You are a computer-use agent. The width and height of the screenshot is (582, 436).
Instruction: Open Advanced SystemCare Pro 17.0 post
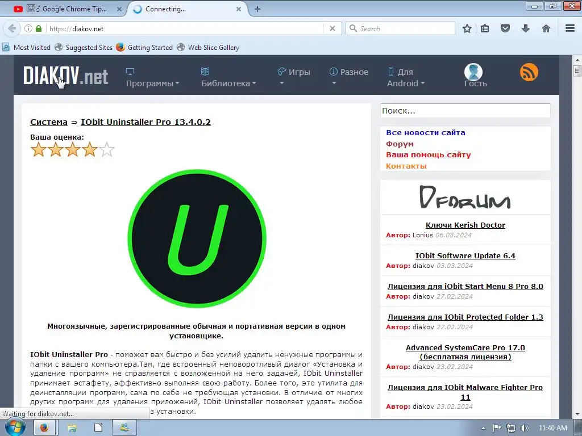click(465, 352)
